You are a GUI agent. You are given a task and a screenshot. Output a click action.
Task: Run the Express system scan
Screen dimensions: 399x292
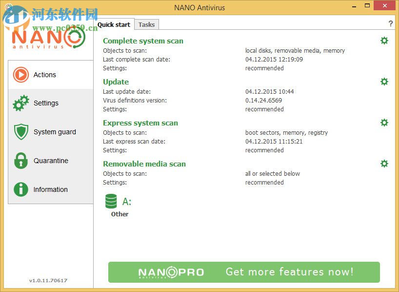140,123
